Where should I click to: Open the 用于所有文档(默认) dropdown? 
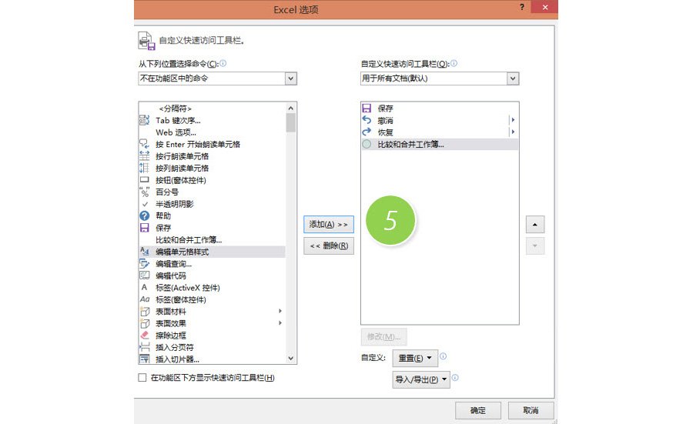[512, 78]
